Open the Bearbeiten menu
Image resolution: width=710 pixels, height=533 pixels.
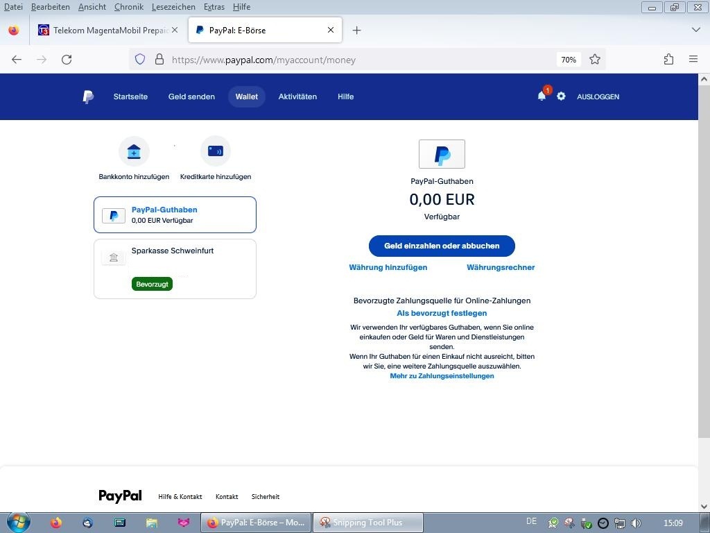pyautogui.click(x=50, y=7)
